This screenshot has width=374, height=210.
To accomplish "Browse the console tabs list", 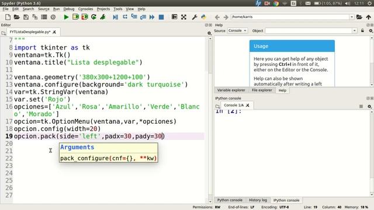I will pyautogui.click(x=217, y=106).
